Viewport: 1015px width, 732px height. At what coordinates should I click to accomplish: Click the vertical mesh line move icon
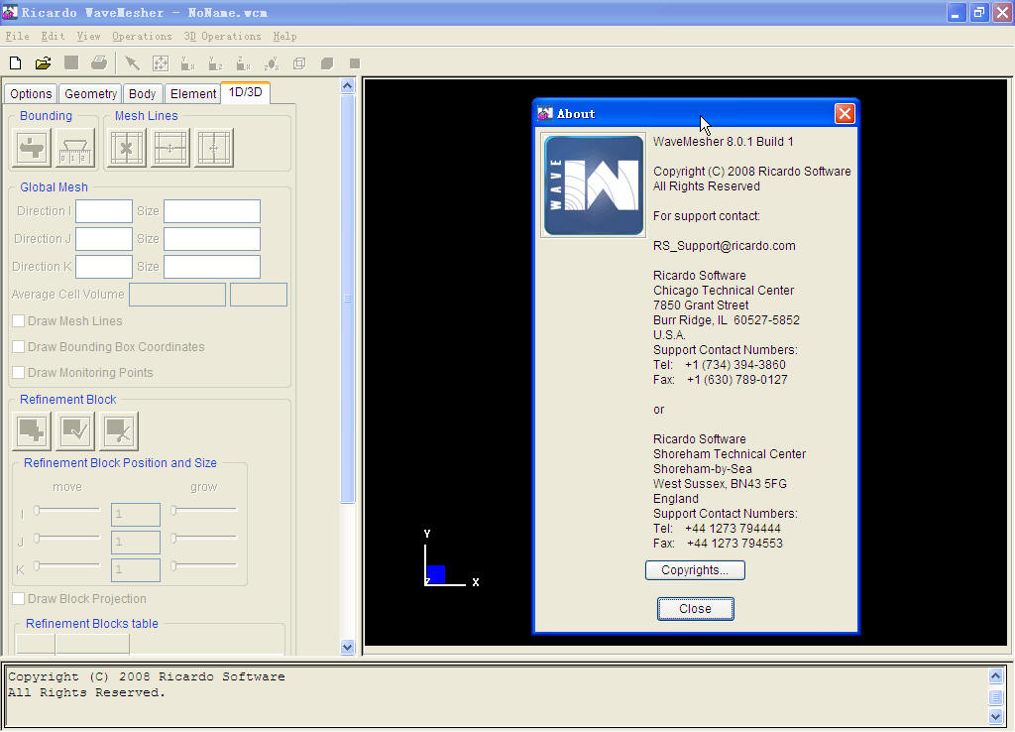214,149
